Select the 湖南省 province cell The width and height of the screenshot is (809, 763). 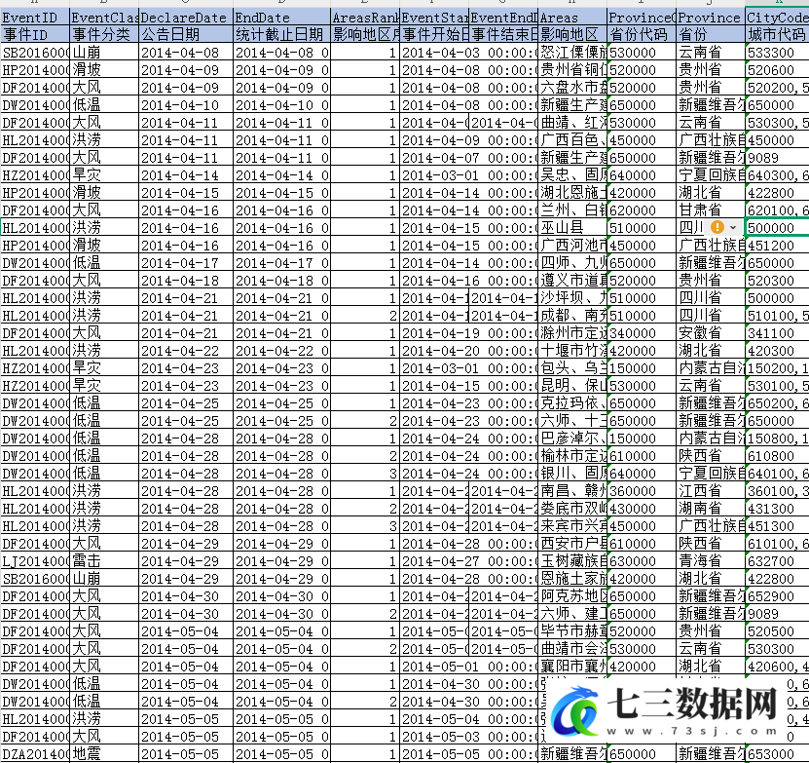coord(711,509)
